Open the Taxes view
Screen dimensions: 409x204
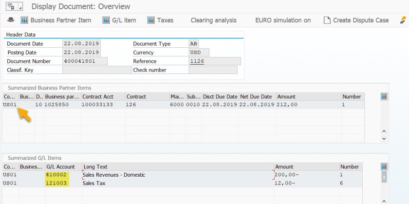(x=160, y=20)
